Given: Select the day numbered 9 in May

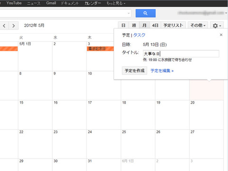Looking at the screenshot, I should tap(69, 85).
